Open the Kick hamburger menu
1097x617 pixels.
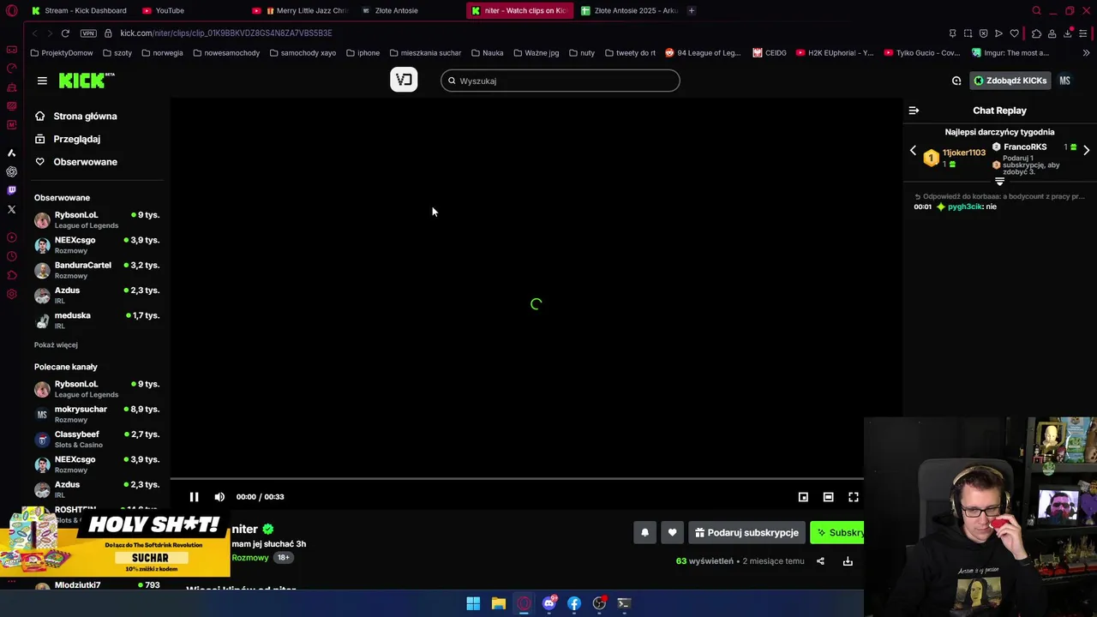[x=42, y=81]
